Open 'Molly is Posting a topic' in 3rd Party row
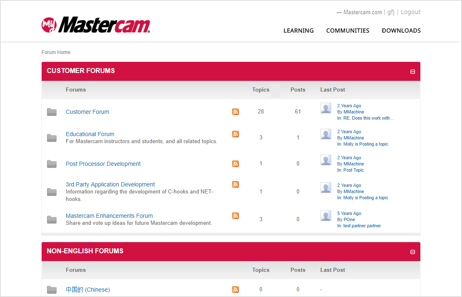 pyautogui.click(x=363, y=198)
